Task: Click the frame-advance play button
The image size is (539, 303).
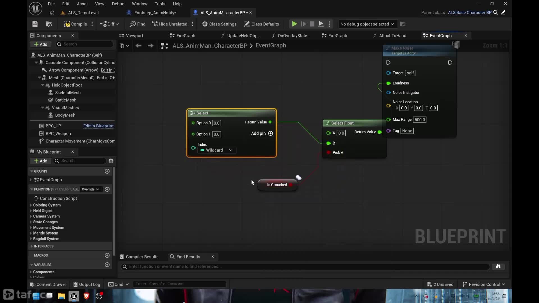Action: click(x=303, y=24)
